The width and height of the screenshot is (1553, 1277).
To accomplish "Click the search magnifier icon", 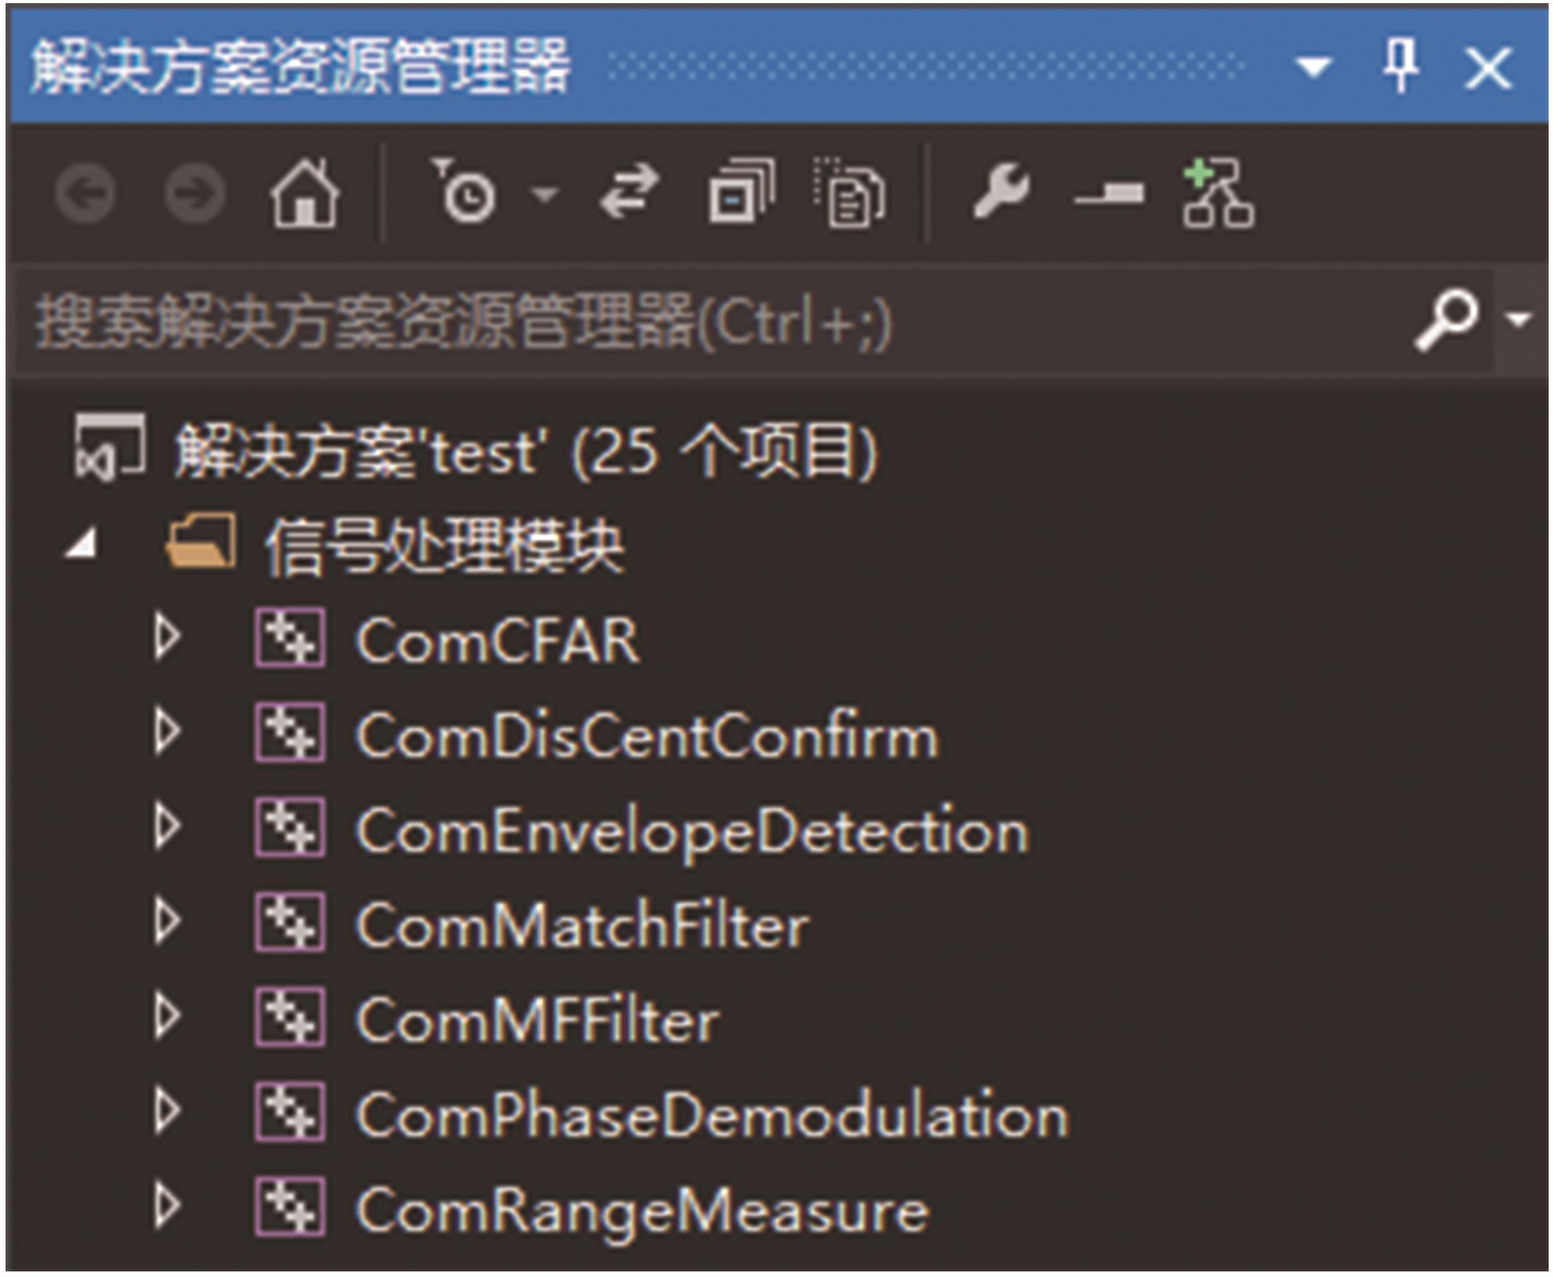I will [x=1446, y=320].
